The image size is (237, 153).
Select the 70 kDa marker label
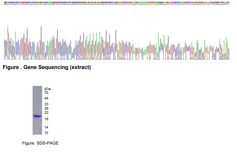47,93
